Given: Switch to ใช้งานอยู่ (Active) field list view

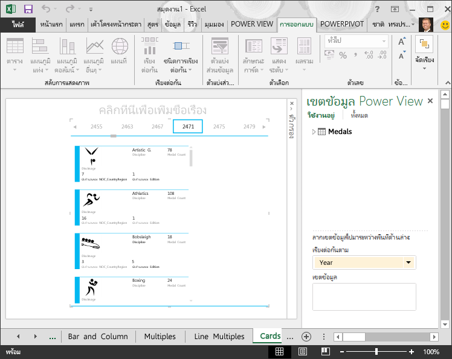Looking at the screenshot, I should click(321, 115).
